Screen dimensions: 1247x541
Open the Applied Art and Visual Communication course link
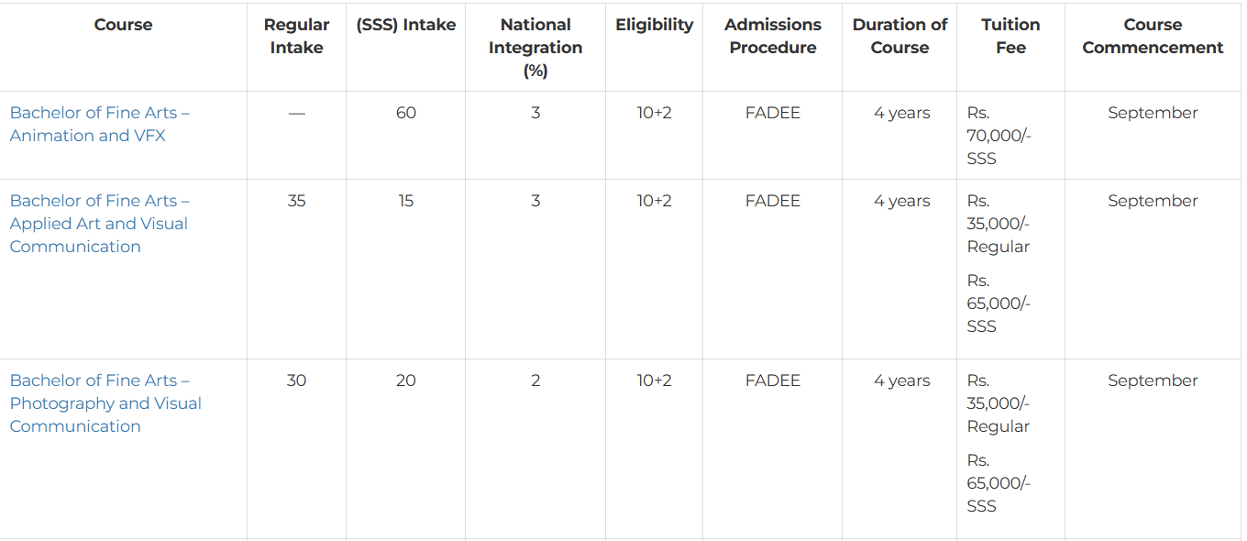click(99, 224)
